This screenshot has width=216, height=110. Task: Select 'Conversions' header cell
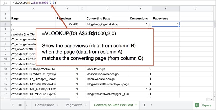pyautogui.click(x=141, y=18)
